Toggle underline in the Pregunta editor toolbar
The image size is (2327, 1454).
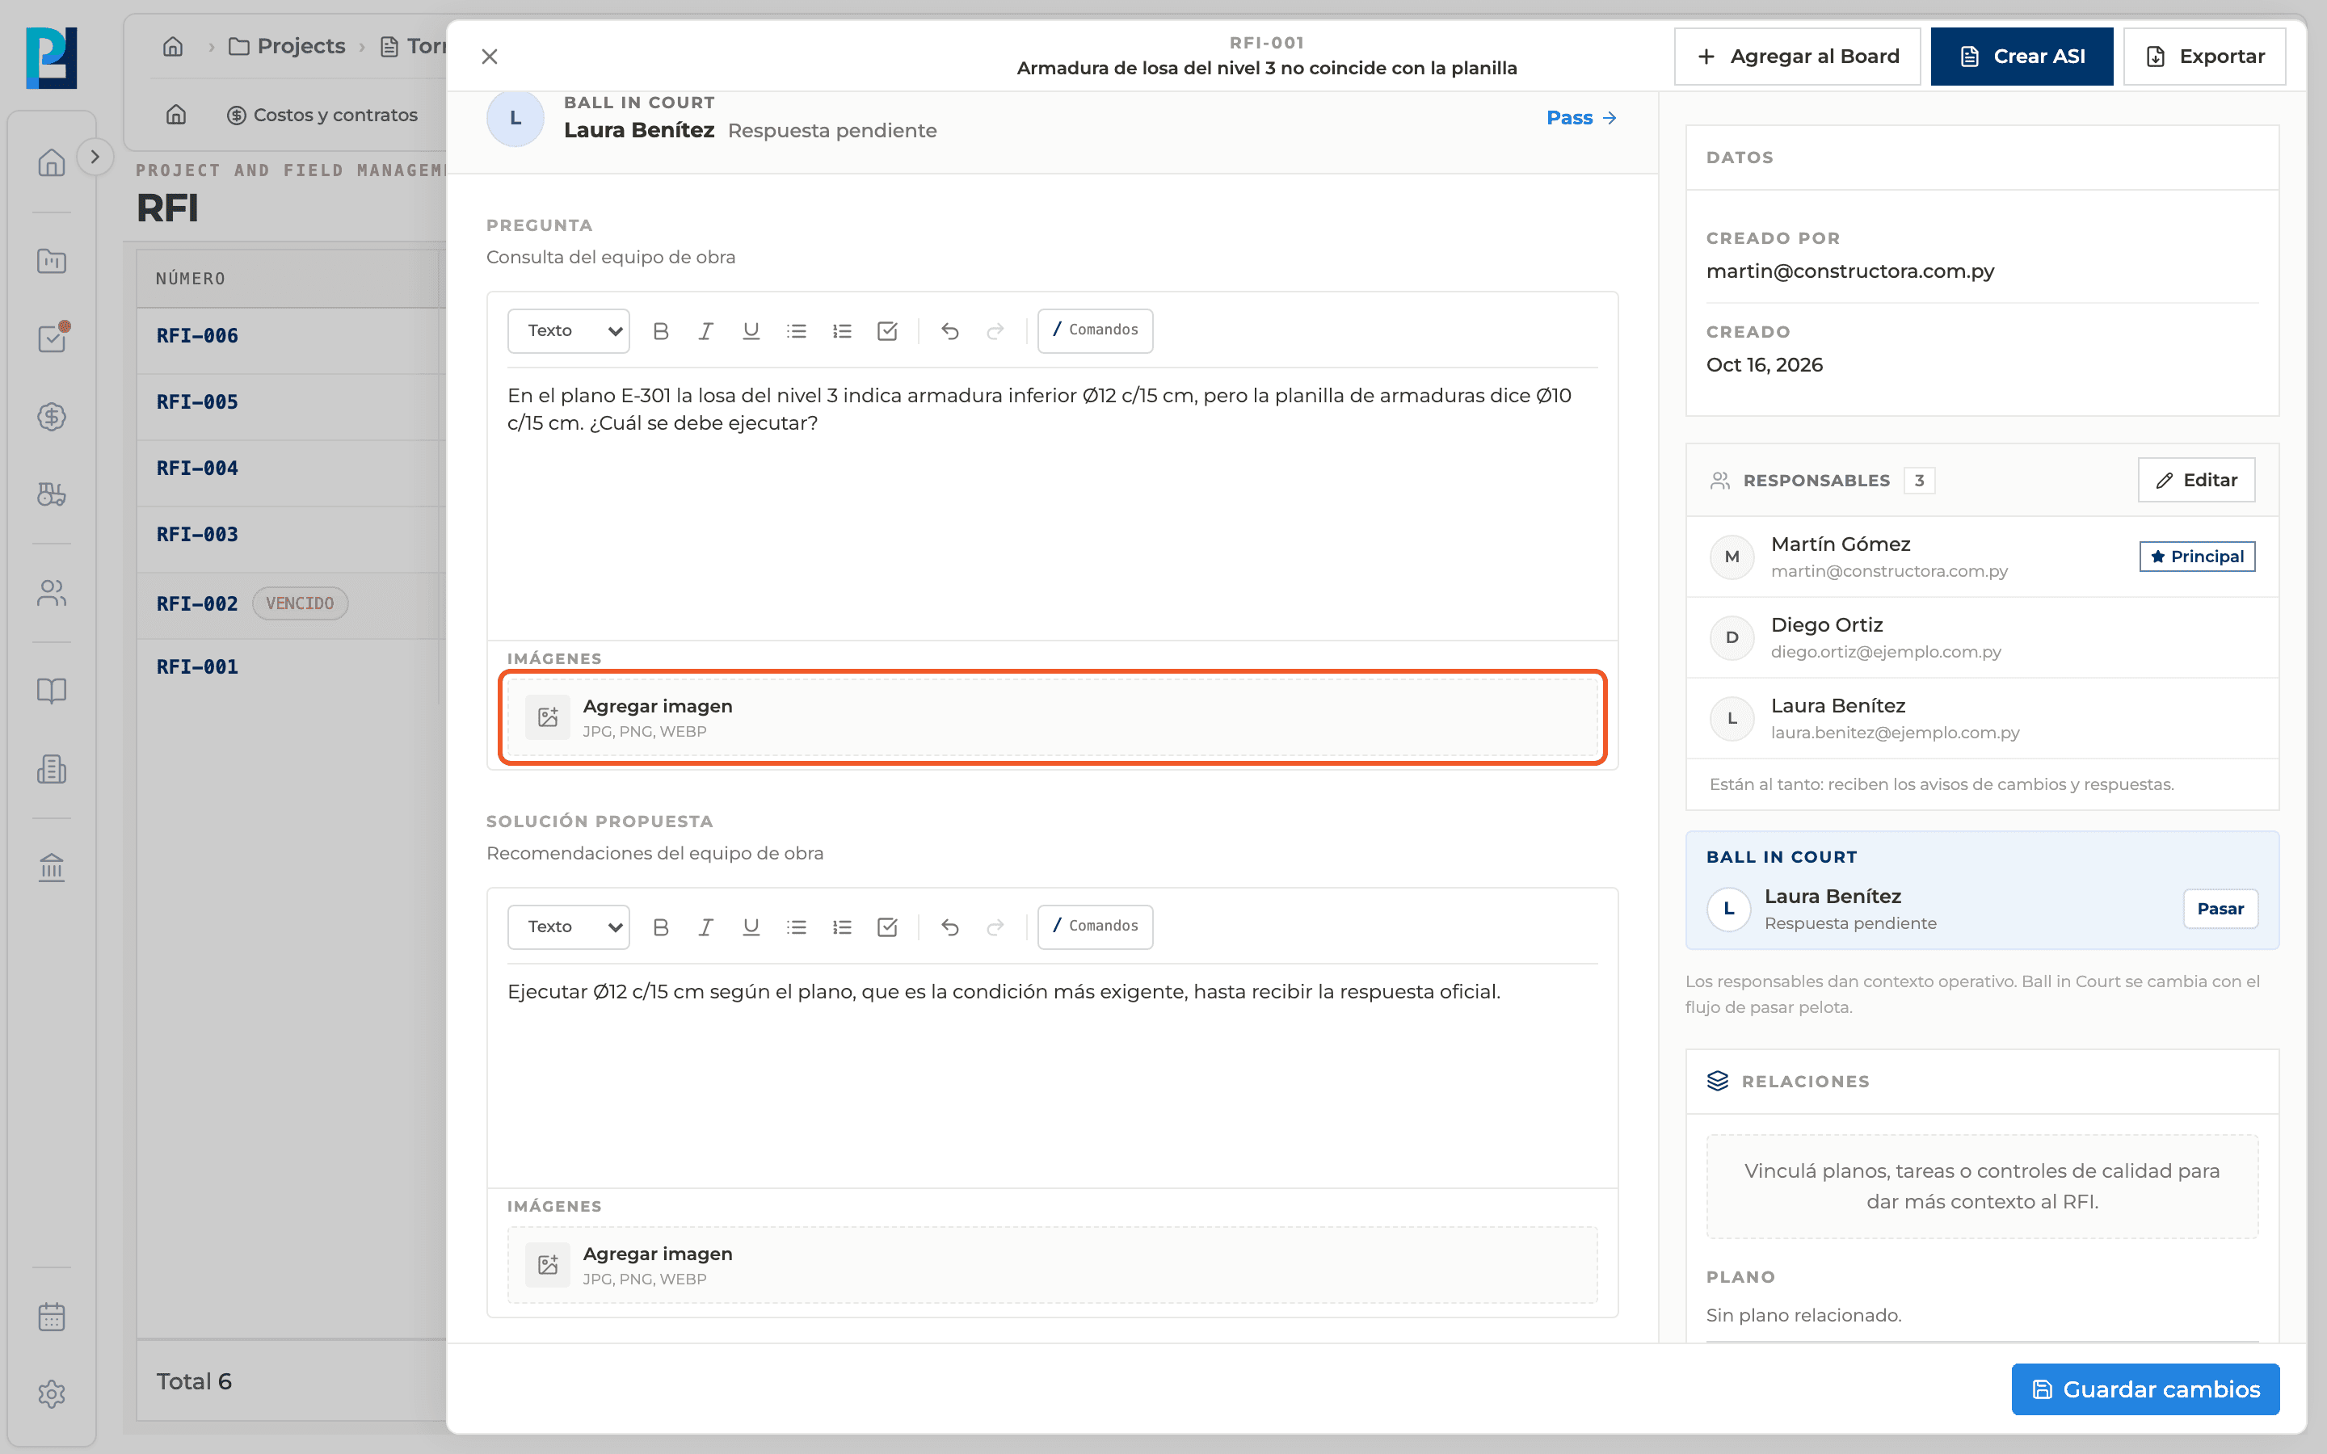751,331
